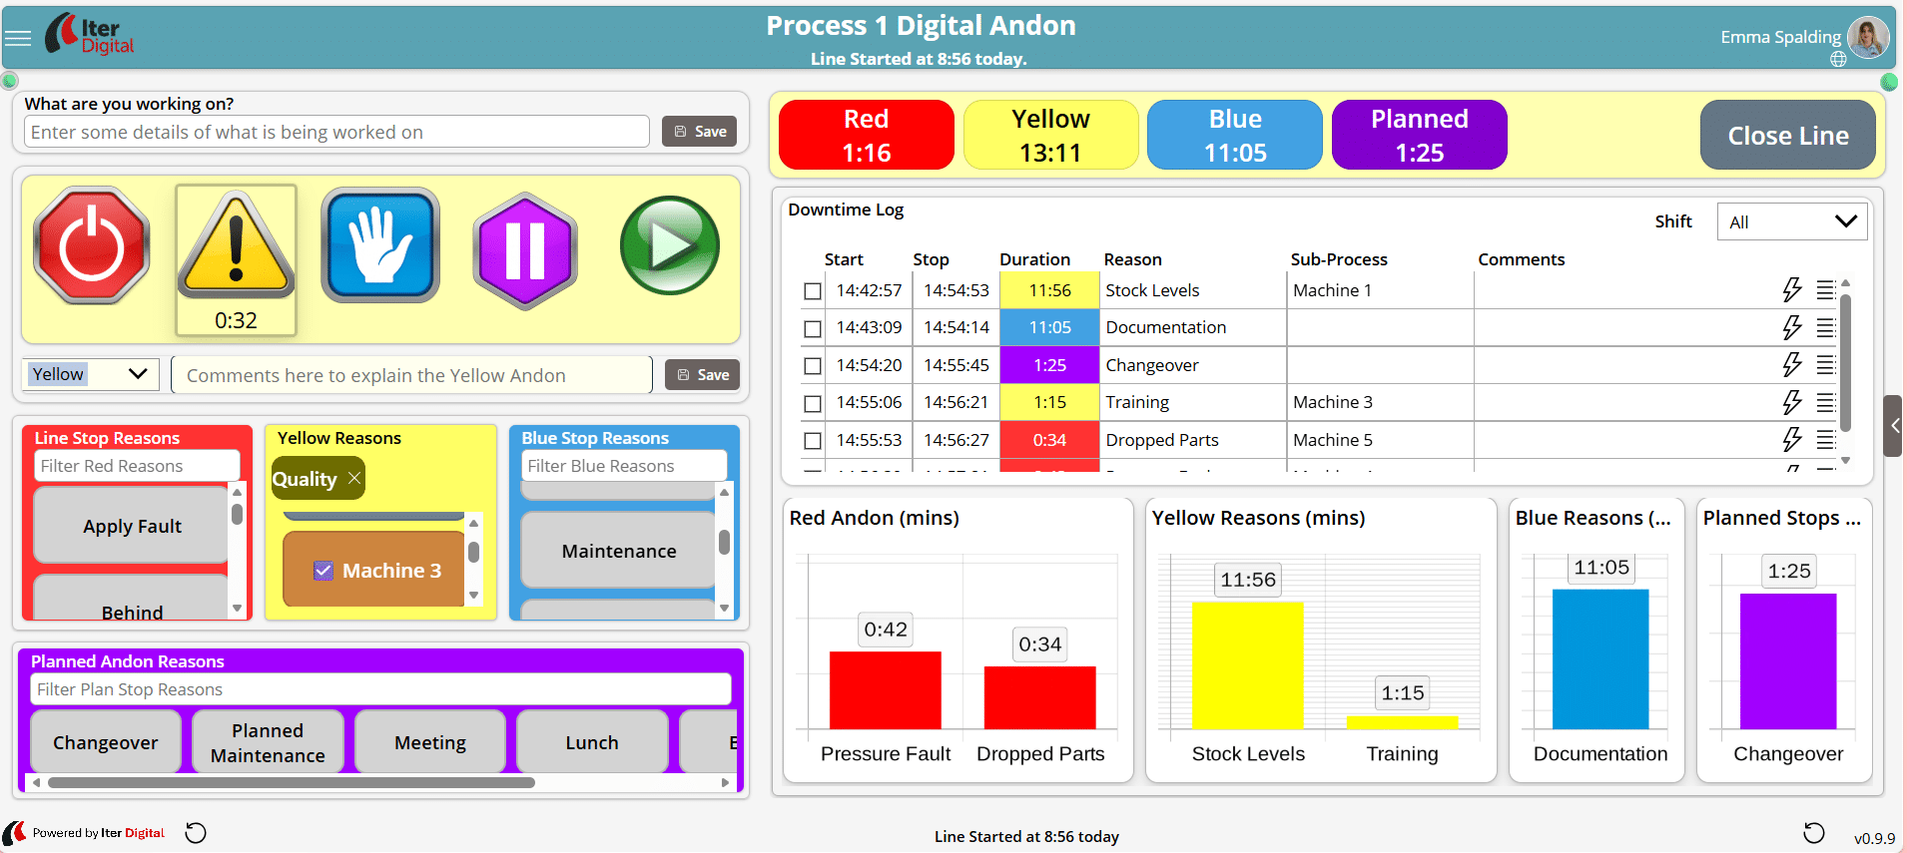Open the hamburger menu in header
The height and width of the screenshot is (853, 1907).
coord(18,39)
